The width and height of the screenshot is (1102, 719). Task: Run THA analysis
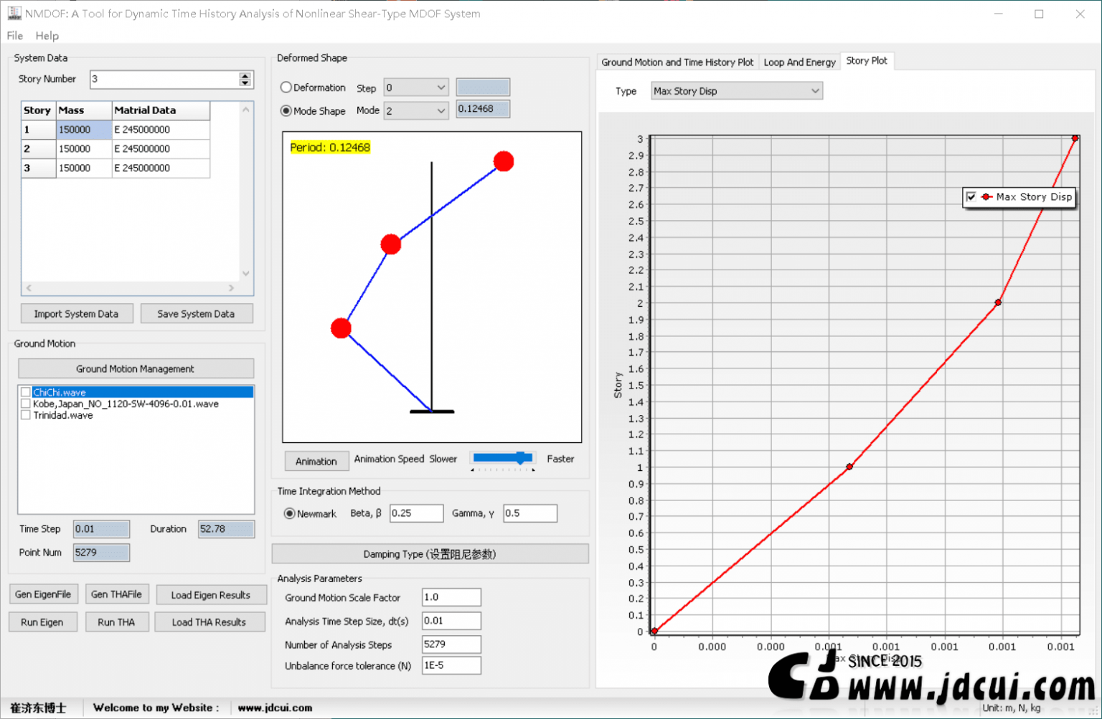point(116,622)
